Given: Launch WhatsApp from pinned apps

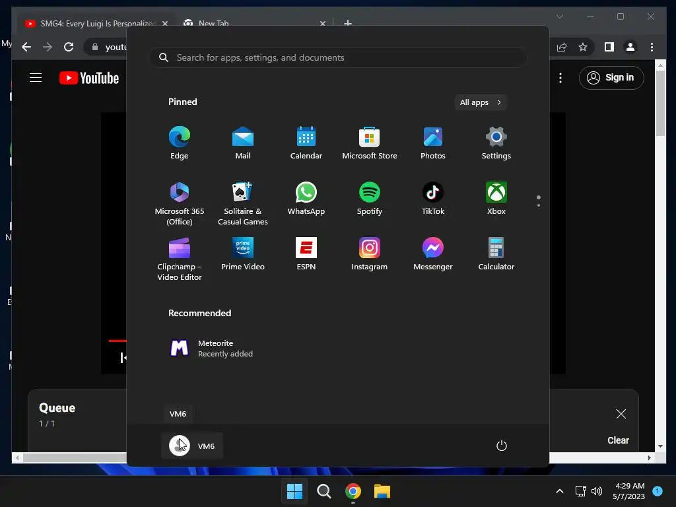Looking at the screenshot, I should pos(306,199).
